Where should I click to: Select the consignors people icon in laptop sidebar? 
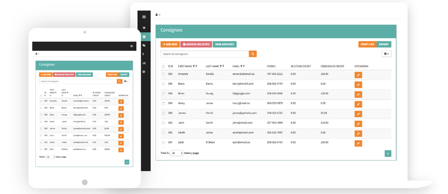144,37
